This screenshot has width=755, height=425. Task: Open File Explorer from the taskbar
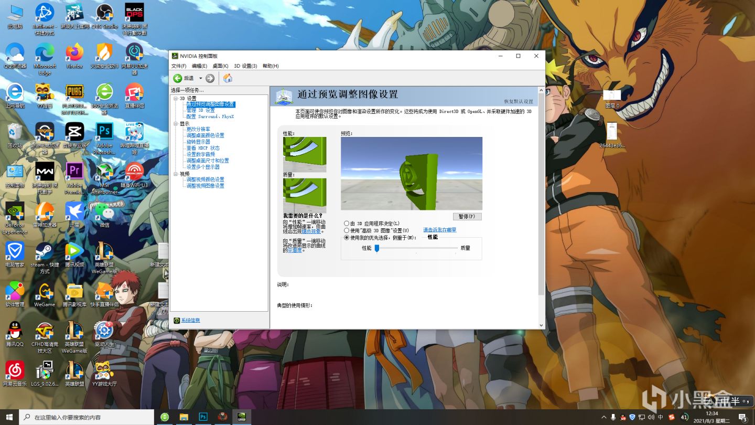[184, 417]
